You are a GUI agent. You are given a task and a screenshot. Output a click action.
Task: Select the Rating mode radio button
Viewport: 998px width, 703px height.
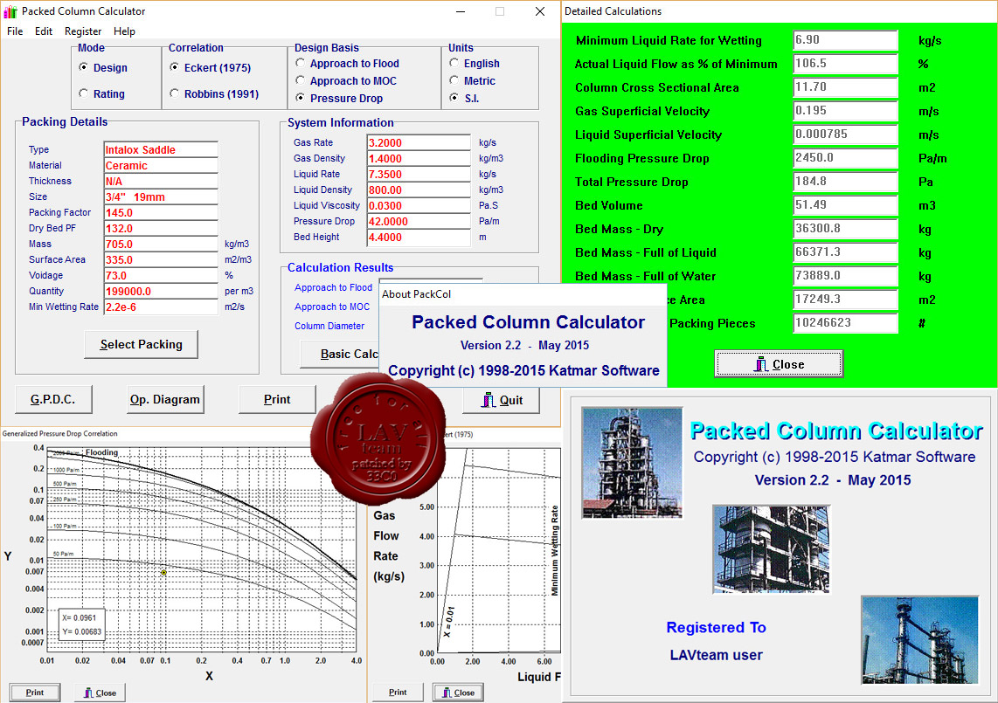tap(83, 93)
